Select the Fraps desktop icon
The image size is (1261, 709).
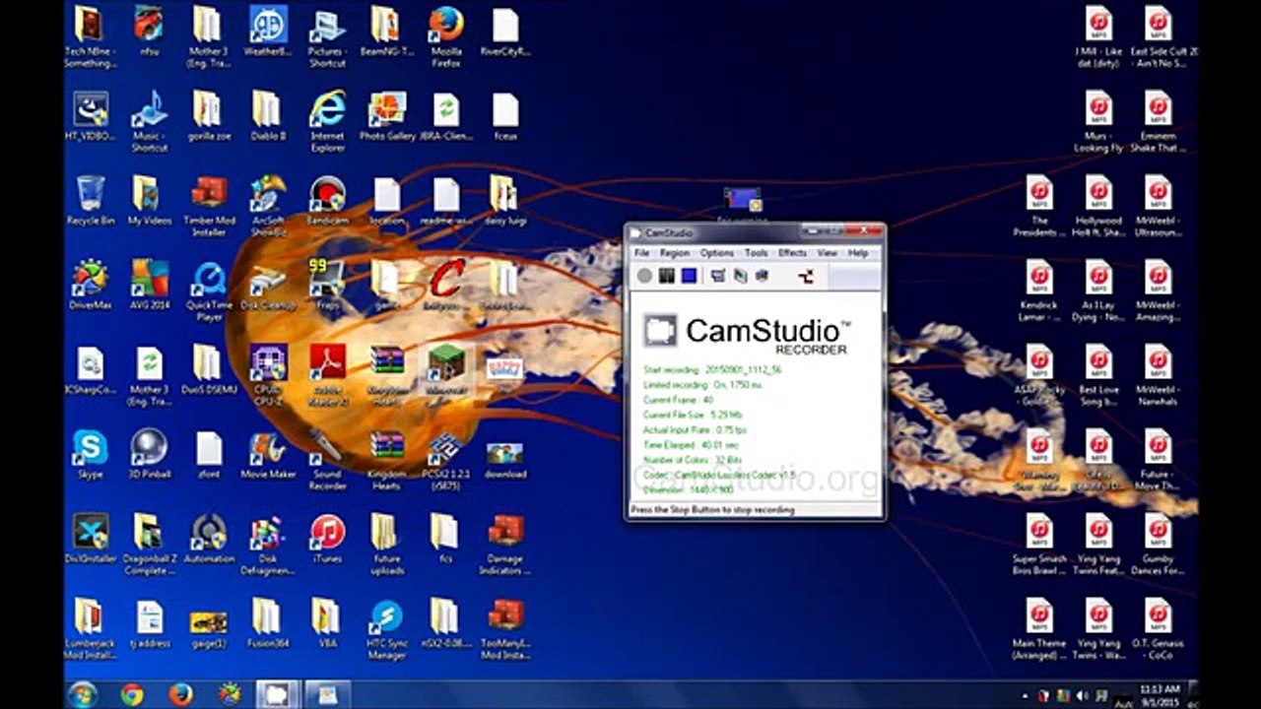(x=327, y=286)
